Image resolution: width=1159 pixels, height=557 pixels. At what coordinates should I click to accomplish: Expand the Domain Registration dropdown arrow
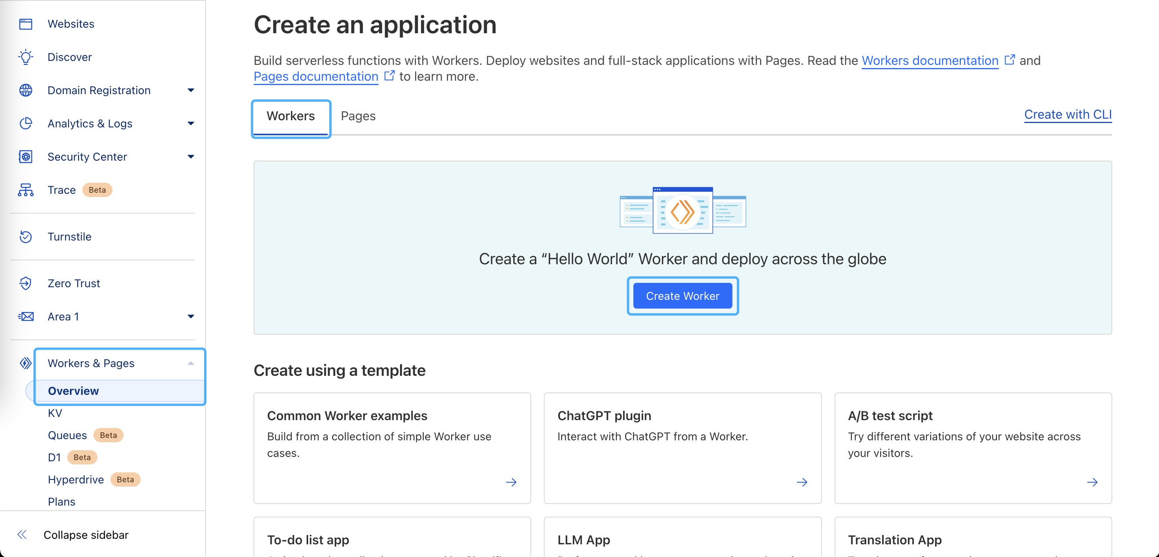pyautogui.click(x=191, y=90)
